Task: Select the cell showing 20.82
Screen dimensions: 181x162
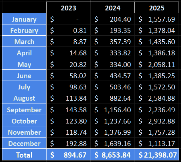Action: coord(68,64)
